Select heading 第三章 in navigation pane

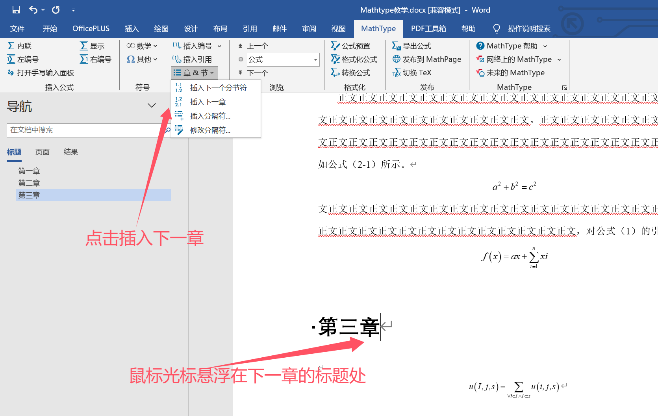click(x=93, y=195)
